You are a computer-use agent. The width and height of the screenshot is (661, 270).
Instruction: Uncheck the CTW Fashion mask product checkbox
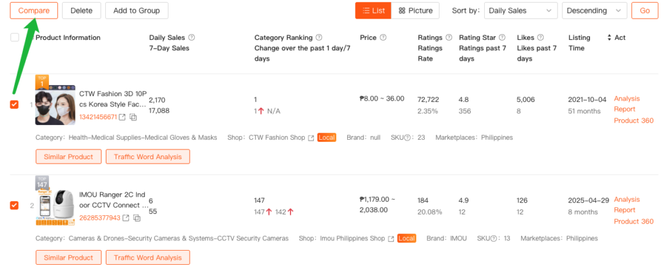(14, 104)
